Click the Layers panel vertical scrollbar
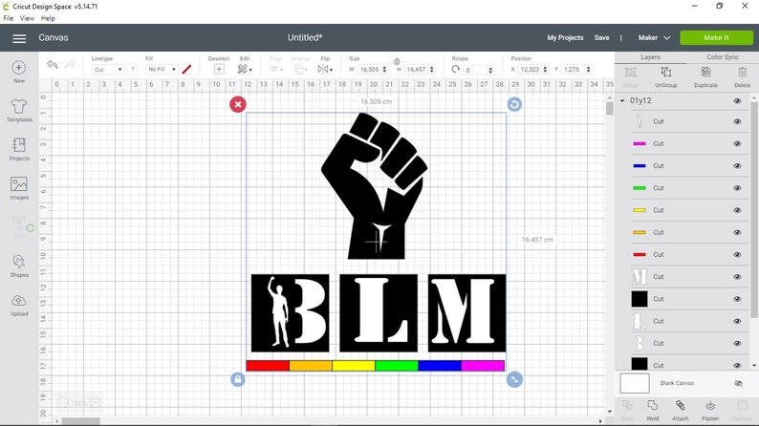 point(754,210)
